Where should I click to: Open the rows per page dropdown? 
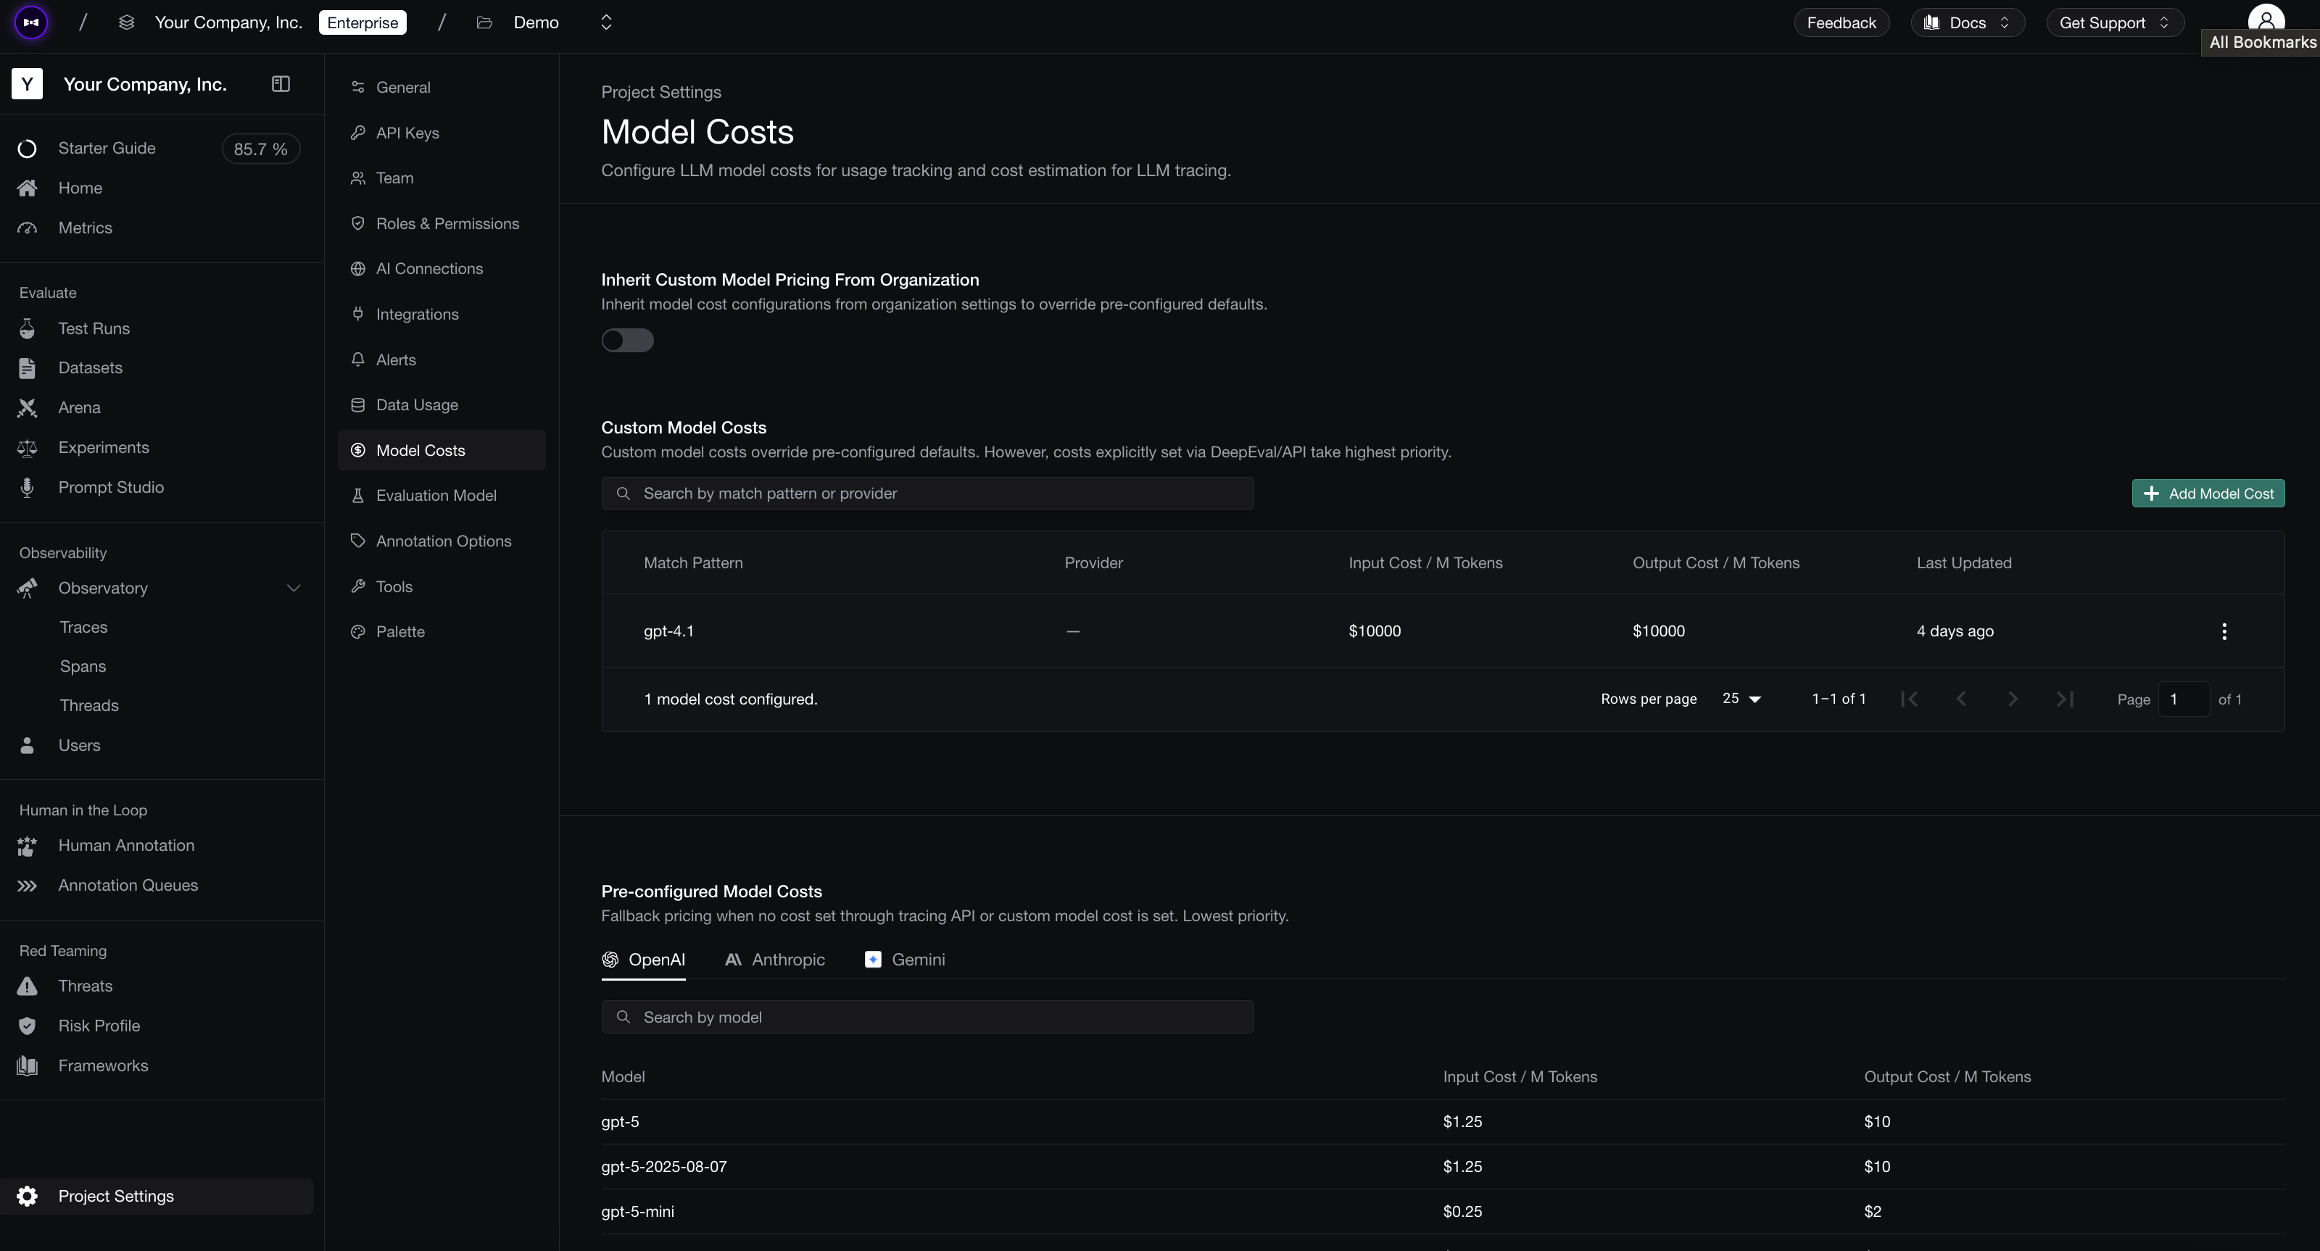[x=1741, y=699]
